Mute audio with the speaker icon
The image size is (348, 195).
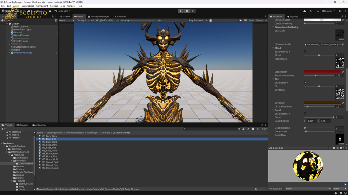point(240,21)
